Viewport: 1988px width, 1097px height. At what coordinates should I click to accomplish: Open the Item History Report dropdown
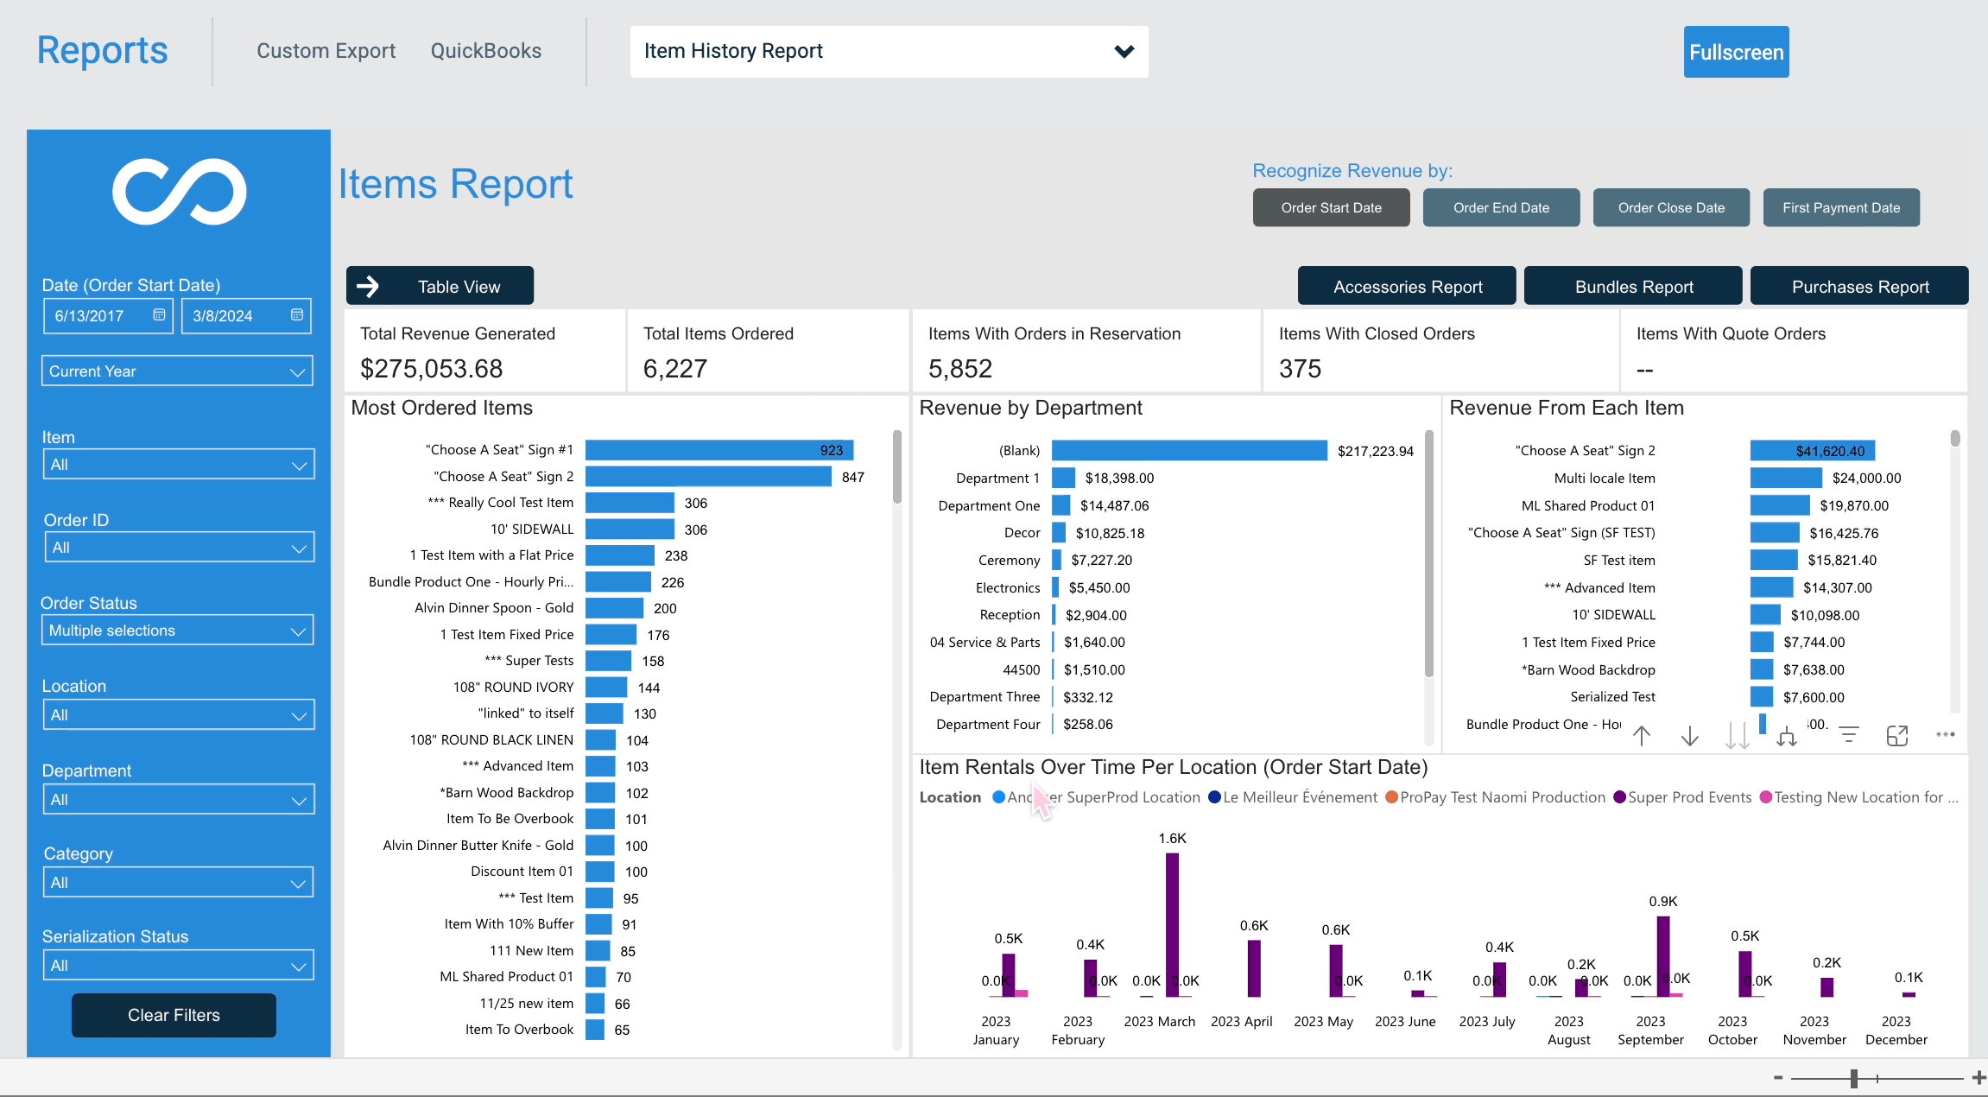(x=890, y=52)
